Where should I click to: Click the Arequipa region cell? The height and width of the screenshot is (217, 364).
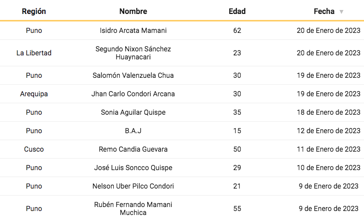[34, 94]
